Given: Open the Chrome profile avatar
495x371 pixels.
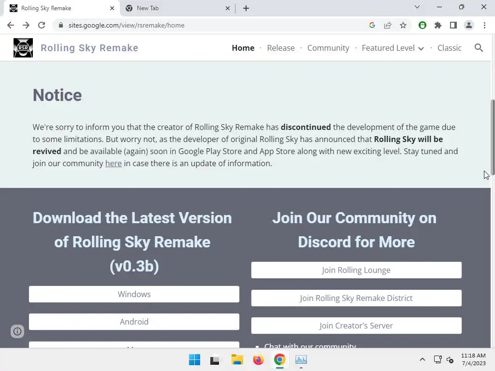Looking at the screenshot, I should (x=469, y=25).
